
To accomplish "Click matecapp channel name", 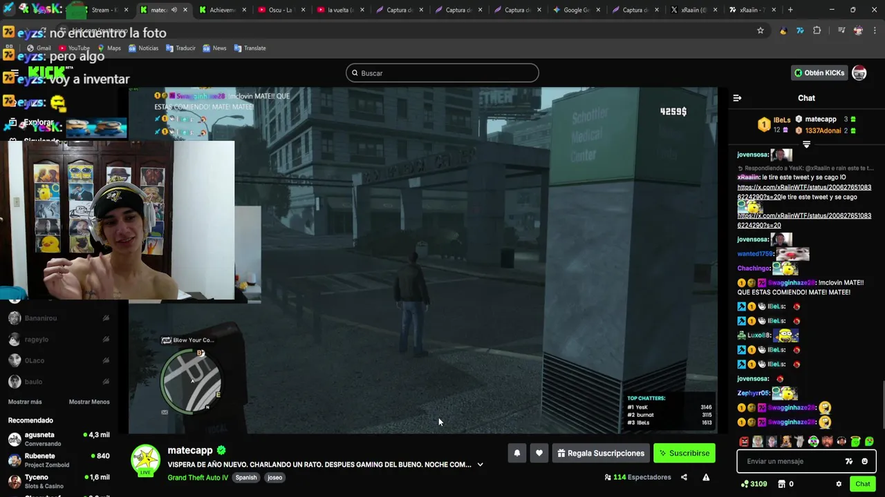I will coord(190,450).
